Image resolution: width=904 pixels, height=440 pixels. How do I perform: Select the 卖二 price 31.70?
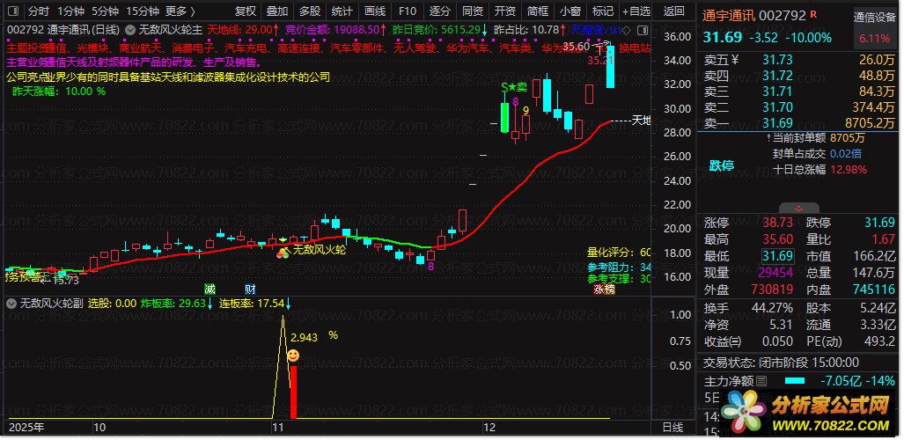coord(777,106)
